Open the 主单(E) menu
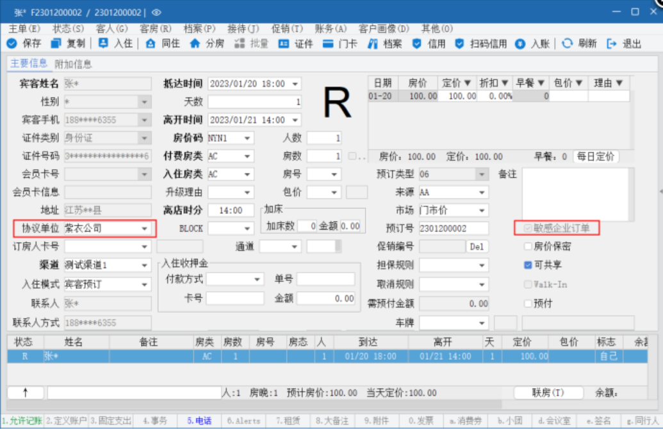 tap(24, 28)
